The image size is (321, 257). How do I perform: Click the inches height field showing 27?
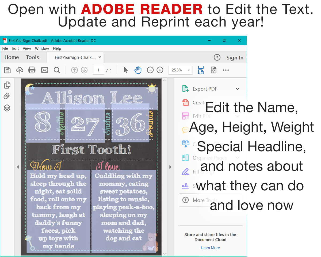click(x=85, y=123)
